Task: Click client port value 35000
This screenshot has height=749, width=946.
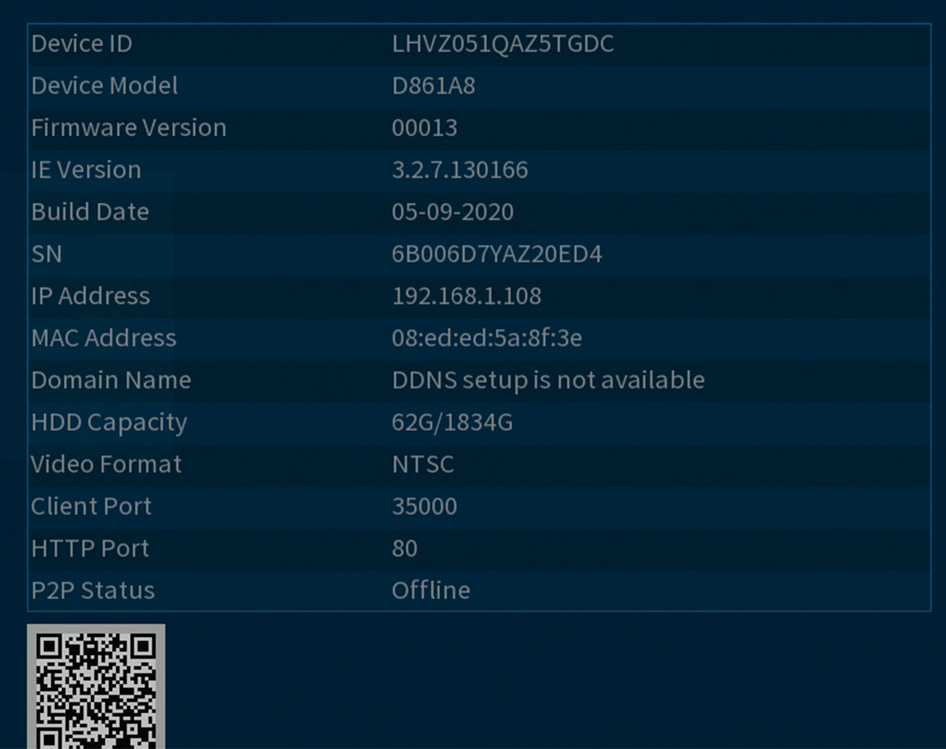Action: [424, 506]
